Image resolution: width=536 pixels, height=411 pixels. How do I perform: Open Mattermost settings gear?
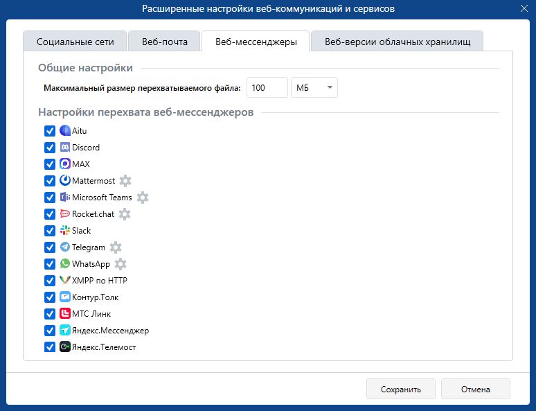pyautogui.click(x=125, y=181)
